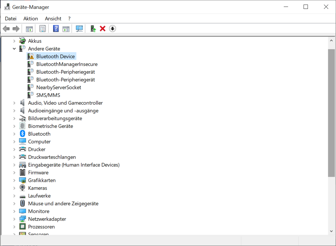
Task: Click the Drucker printer icon
Action: coord(22,149)
